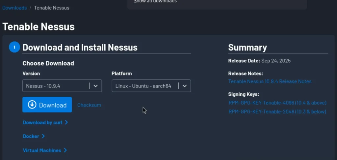Open RPM-GPG-KEY-Tenable-4096 signing key link
The height and width of the screenshot is (160, 337).
coord(277,103)
